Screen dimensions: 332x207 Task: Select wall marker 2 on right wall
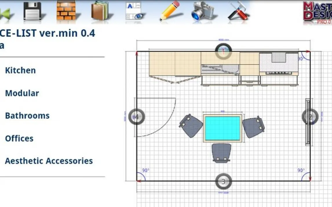point(310,117)
